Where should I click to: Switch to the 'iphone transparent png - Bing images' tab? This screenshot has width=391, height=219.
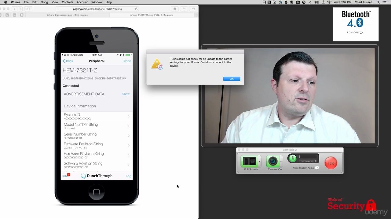[x=67, y=15]
